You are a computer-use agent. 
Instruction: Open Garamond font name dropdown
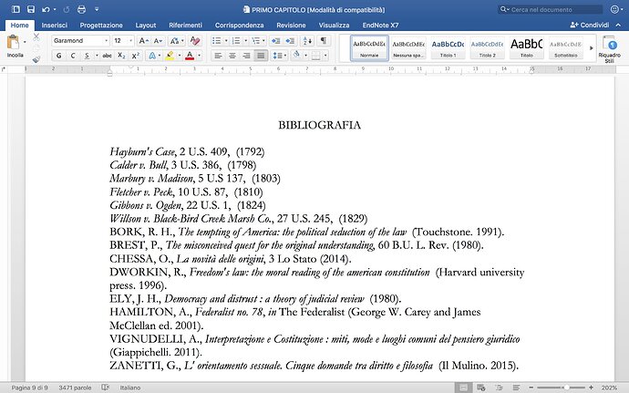pos(107,40)
